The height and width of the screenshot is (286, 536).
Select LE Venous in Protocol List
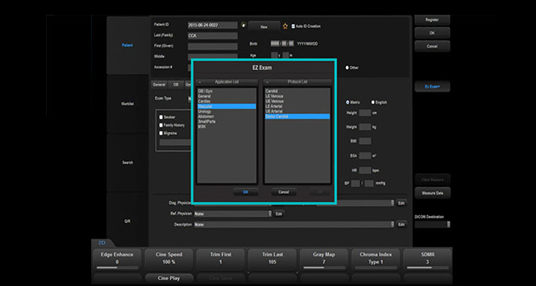coord(298,96)
